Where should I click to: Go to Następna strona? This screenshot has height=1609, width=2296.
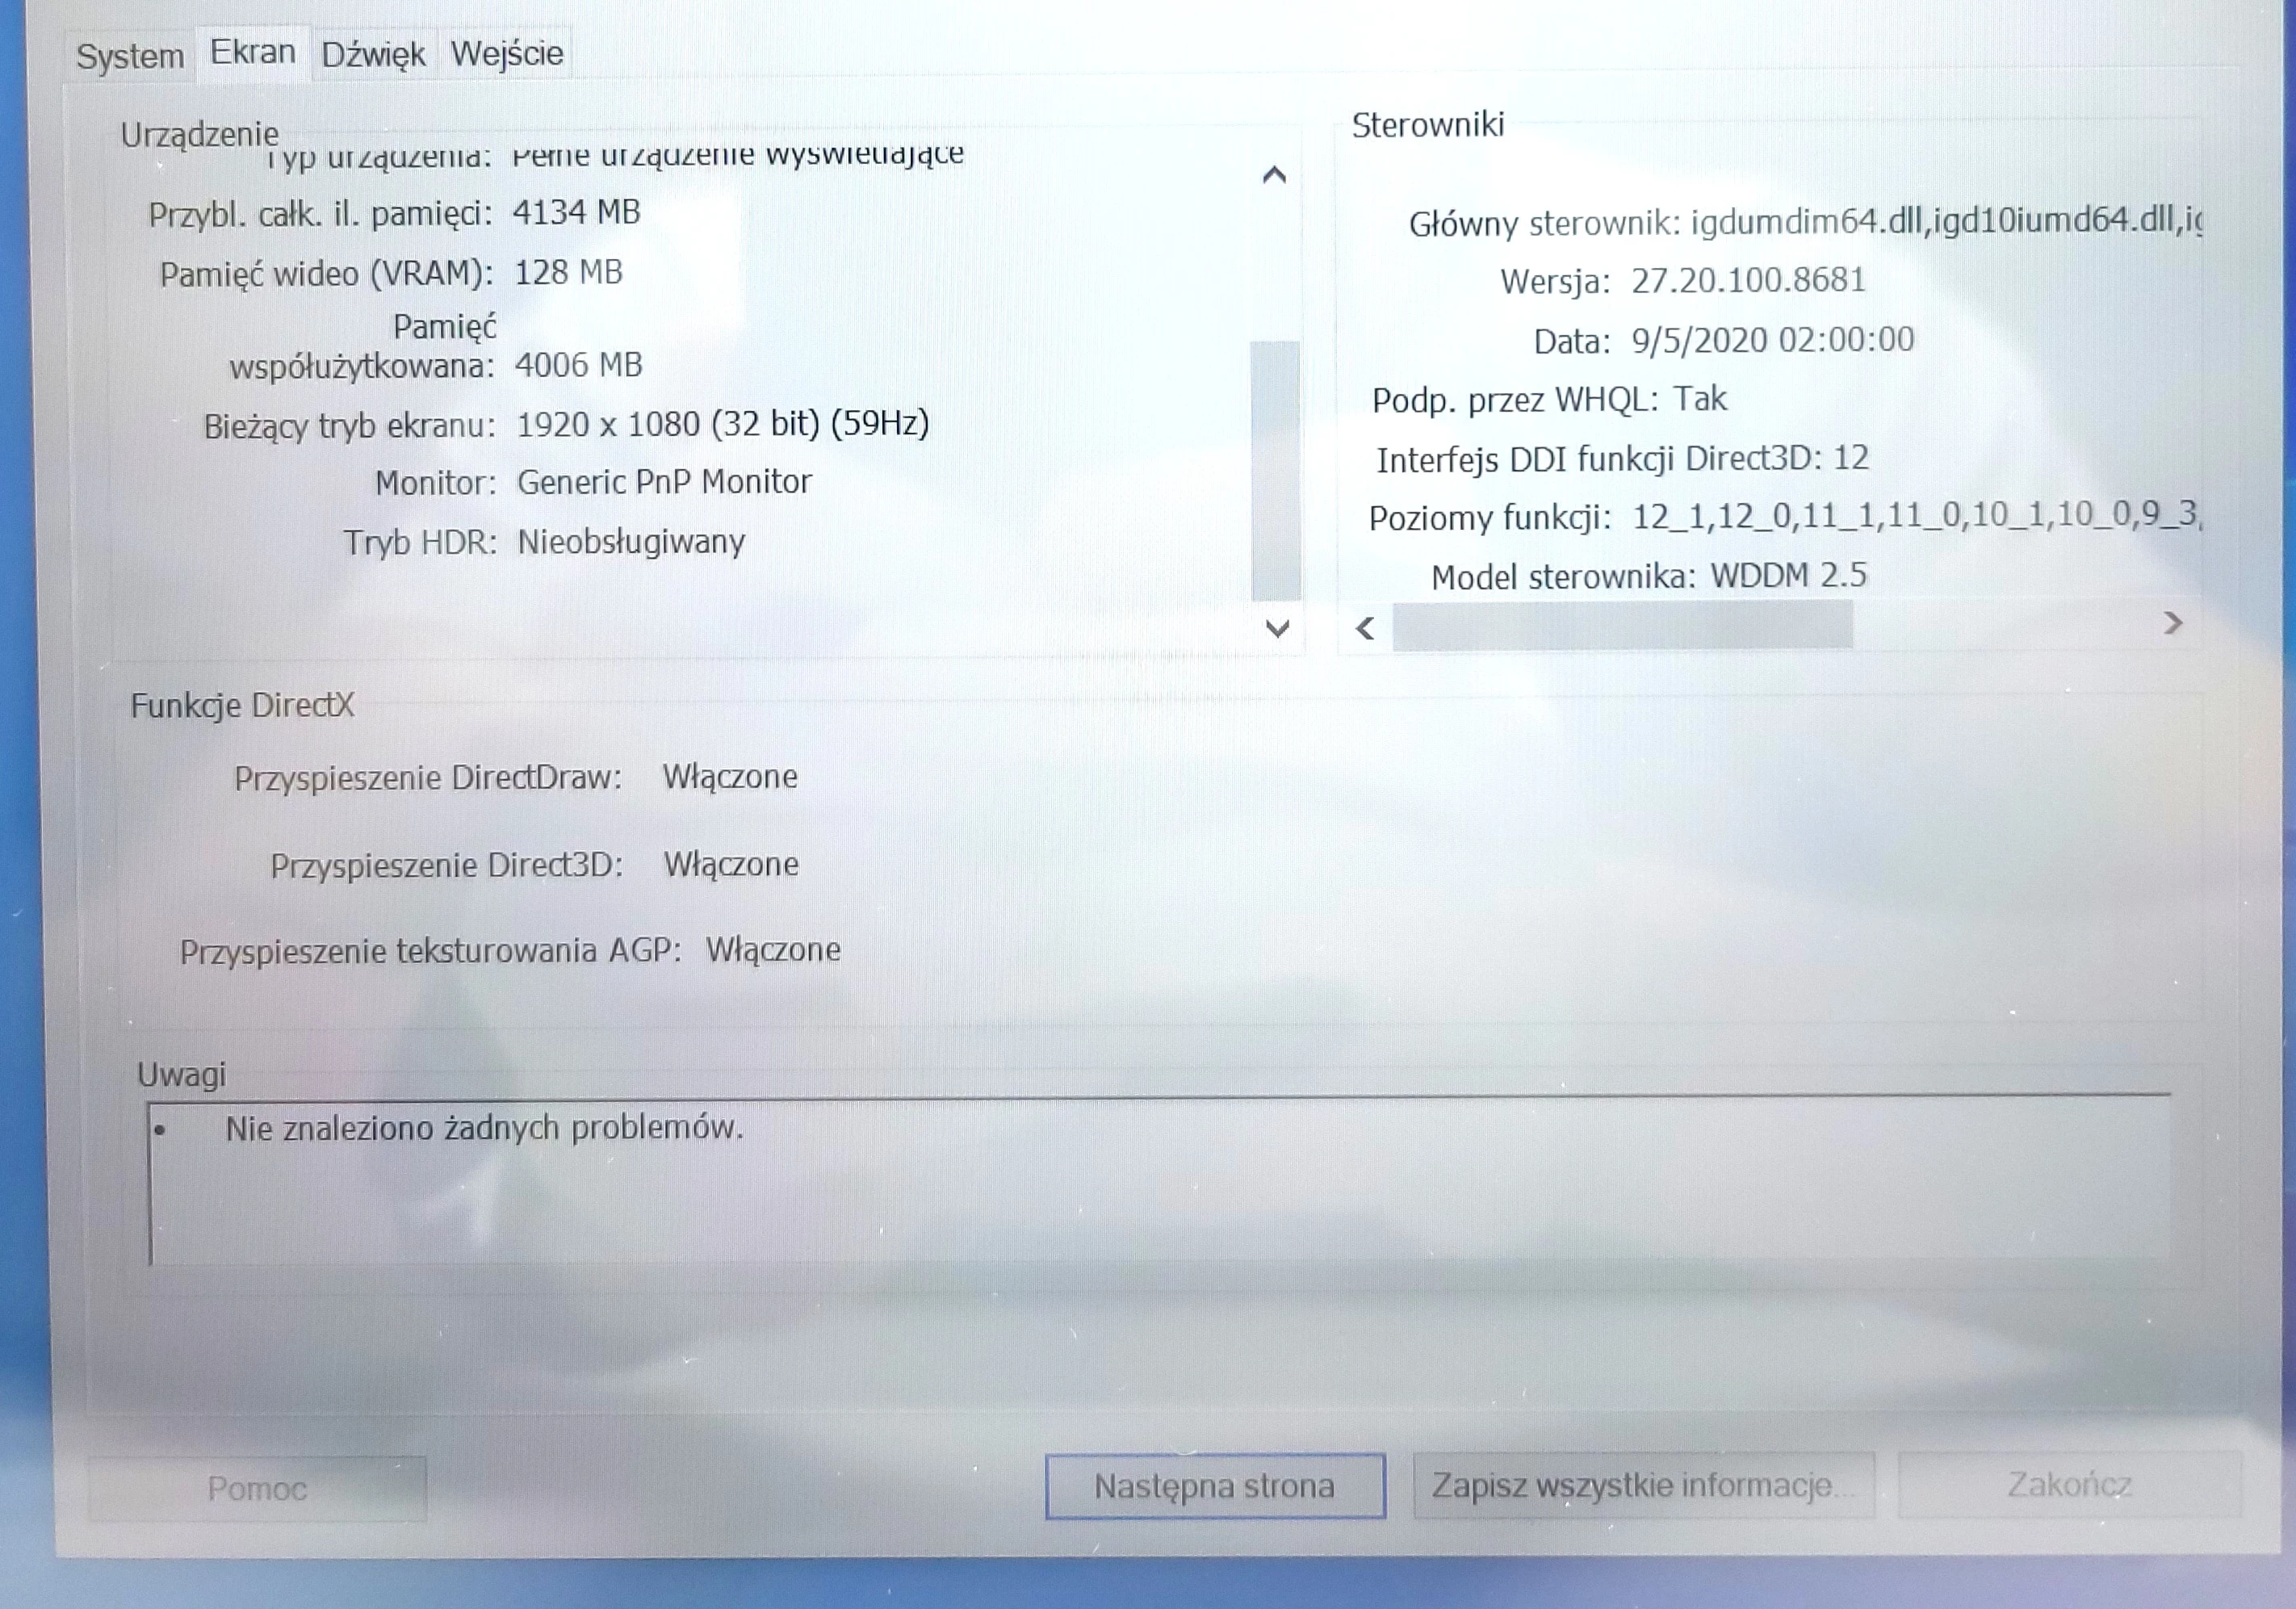click(1215, 1486)
